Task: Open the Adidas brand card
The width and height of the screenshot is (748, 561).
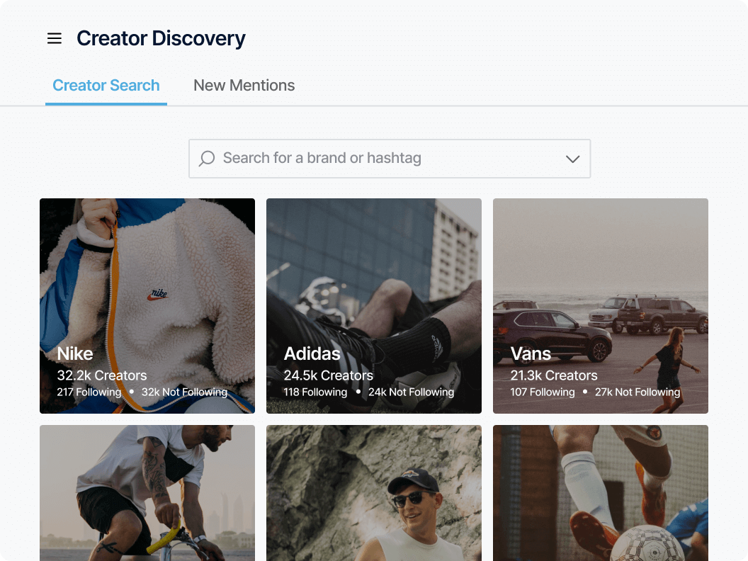Action: 373,306
